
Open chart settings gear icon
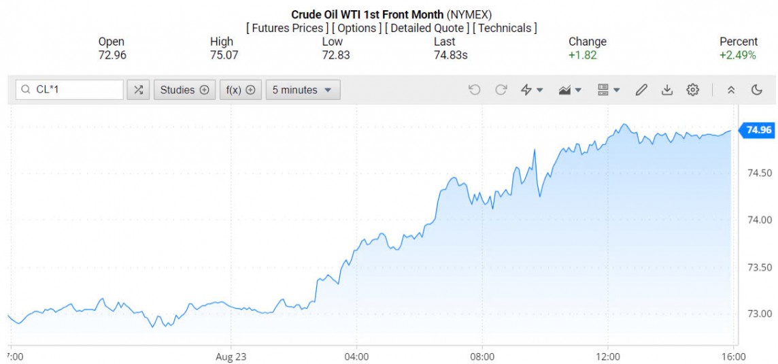[x=692, y=90]
